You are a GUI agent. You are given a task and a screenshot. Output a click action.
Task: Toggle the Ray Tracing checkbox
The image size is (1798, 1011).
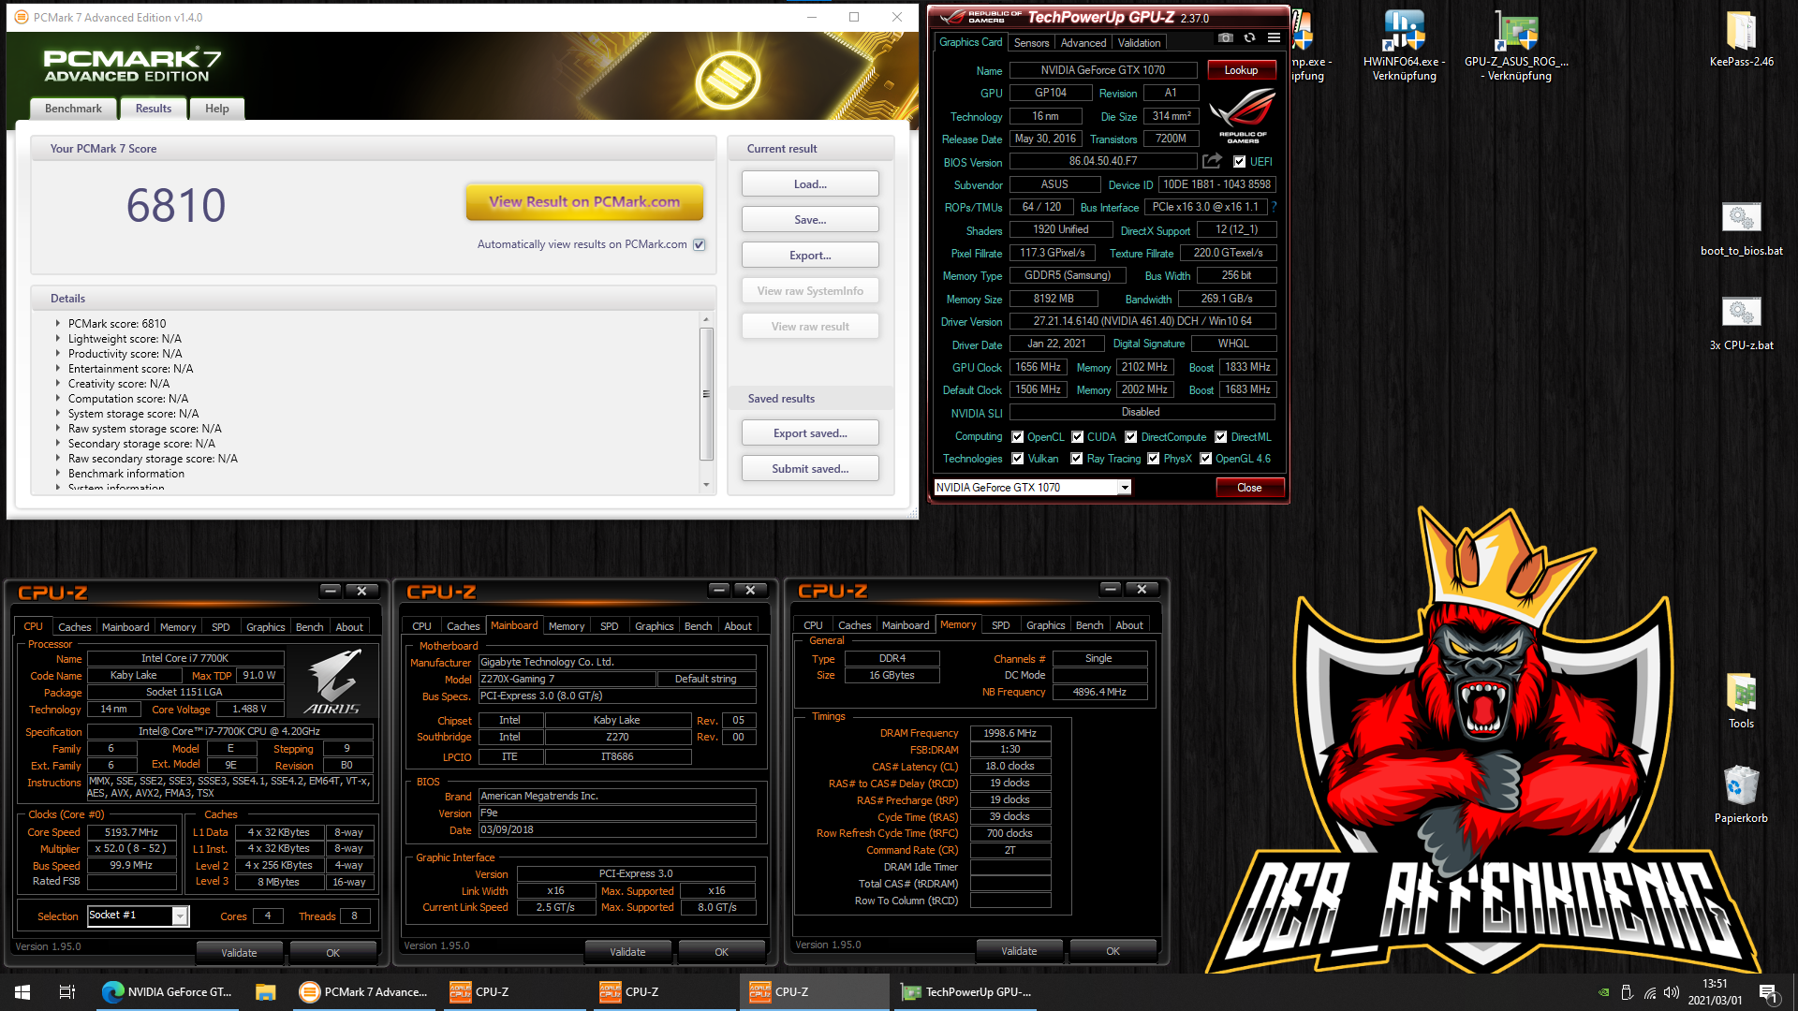pyautogui.click(x=1076, y=458)
